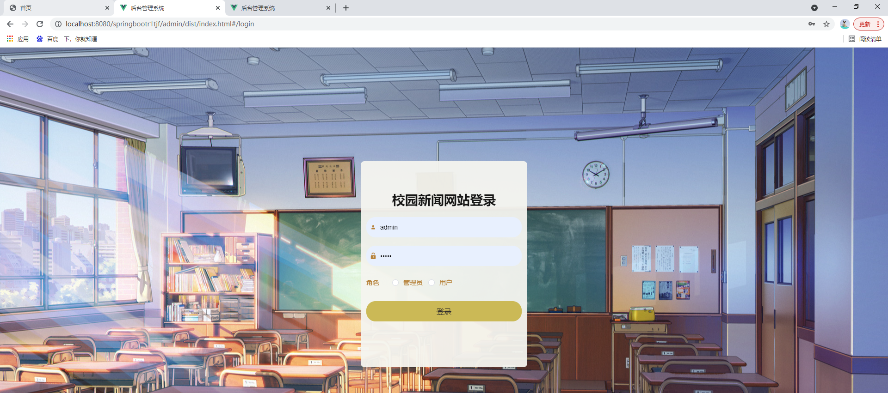Screen dimensions: 888x393
Task: Close the third 后台管理系统 tab
Action: (x=328, y=8)
